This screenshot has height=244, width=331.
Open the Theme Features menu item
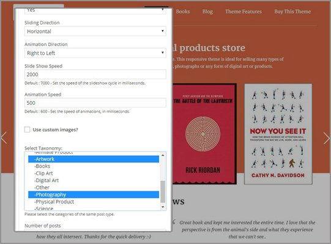244,12
